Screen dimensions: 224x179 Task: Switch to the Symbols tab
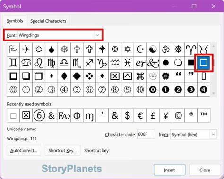tap(15, 21)
